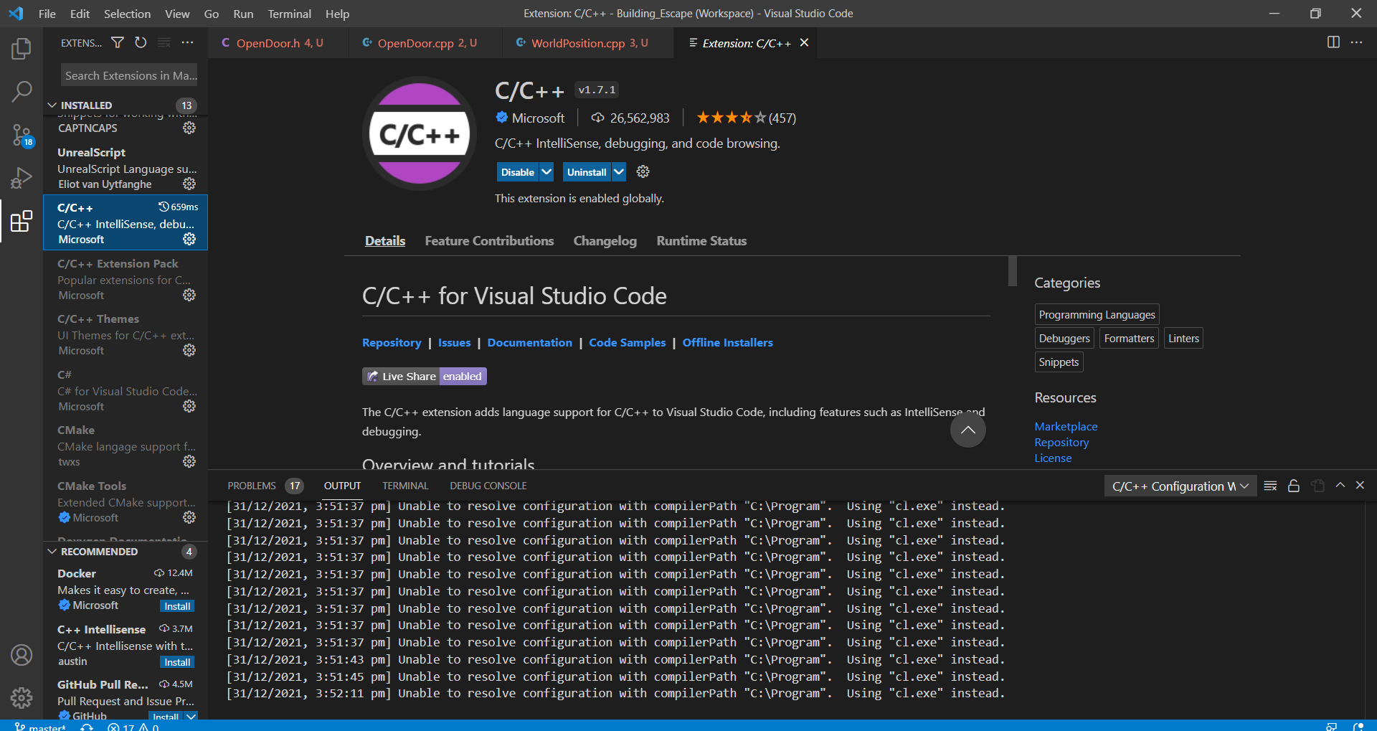Open the Accounts icon in the activity bar
Viewport: 1377px width, 731px height.
coord(22,654)
